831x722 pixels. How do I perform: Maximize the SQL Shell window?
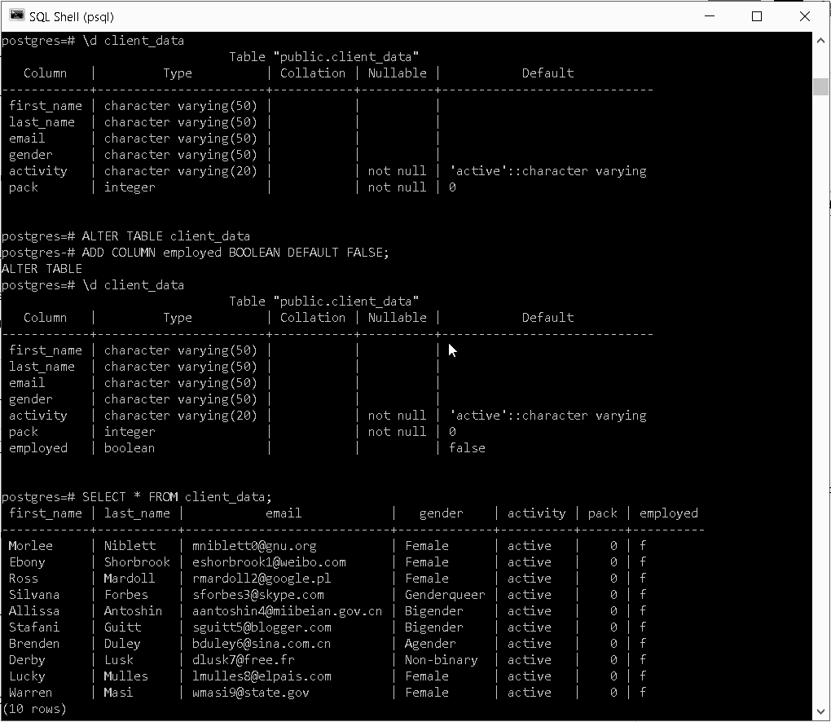pos(756,16)
